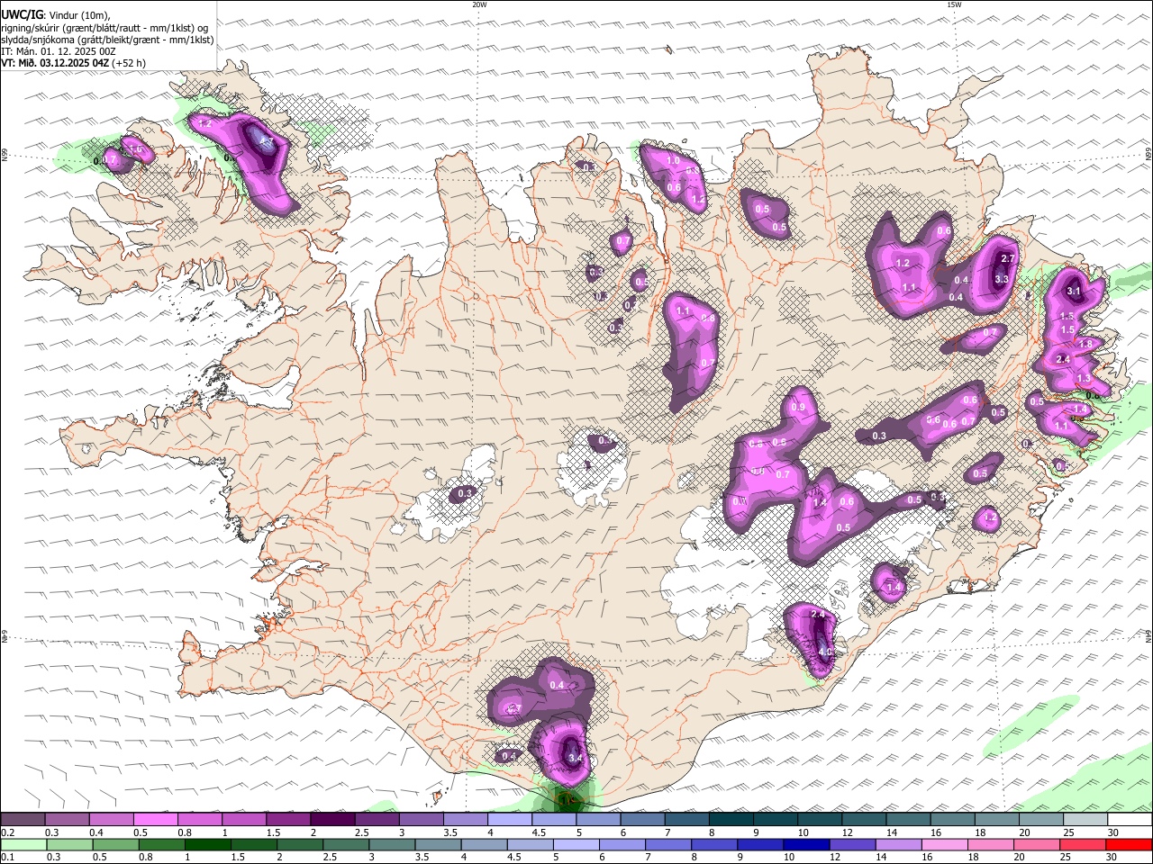Click the 'rigning/skúrir (grænt/blátt/rautt' legend description line

(x=104, y=28)
